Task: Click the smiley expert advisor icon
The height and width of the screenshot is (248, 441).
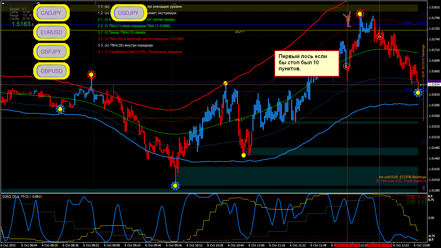Action: point(38,3)
